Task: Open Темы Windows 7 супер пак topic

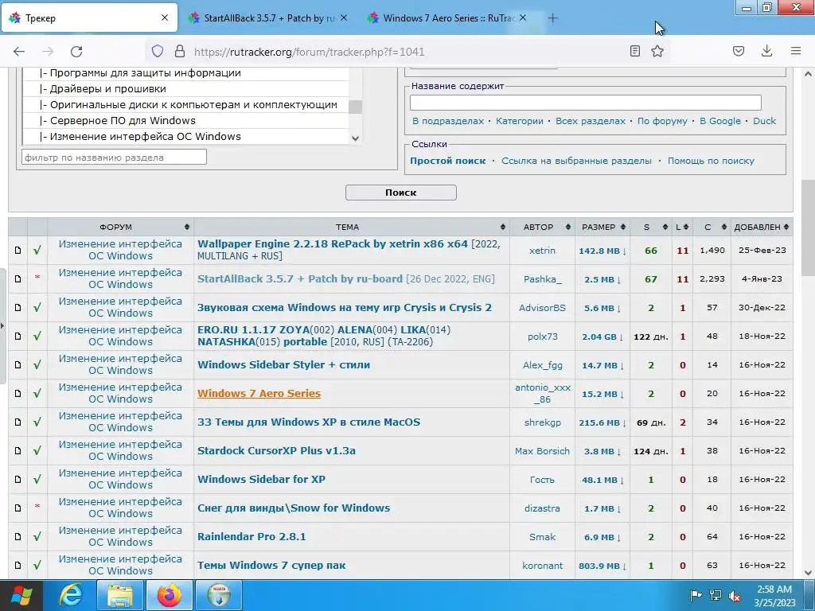Action: point(271,566)
